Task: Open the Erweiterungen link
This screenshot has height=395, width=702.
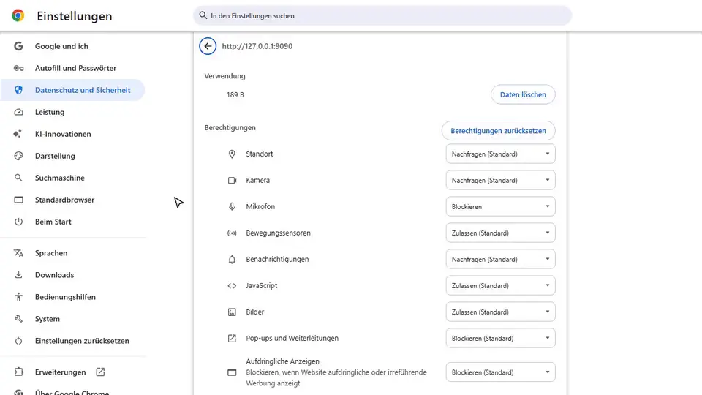Action: click(x=72, y=372)
